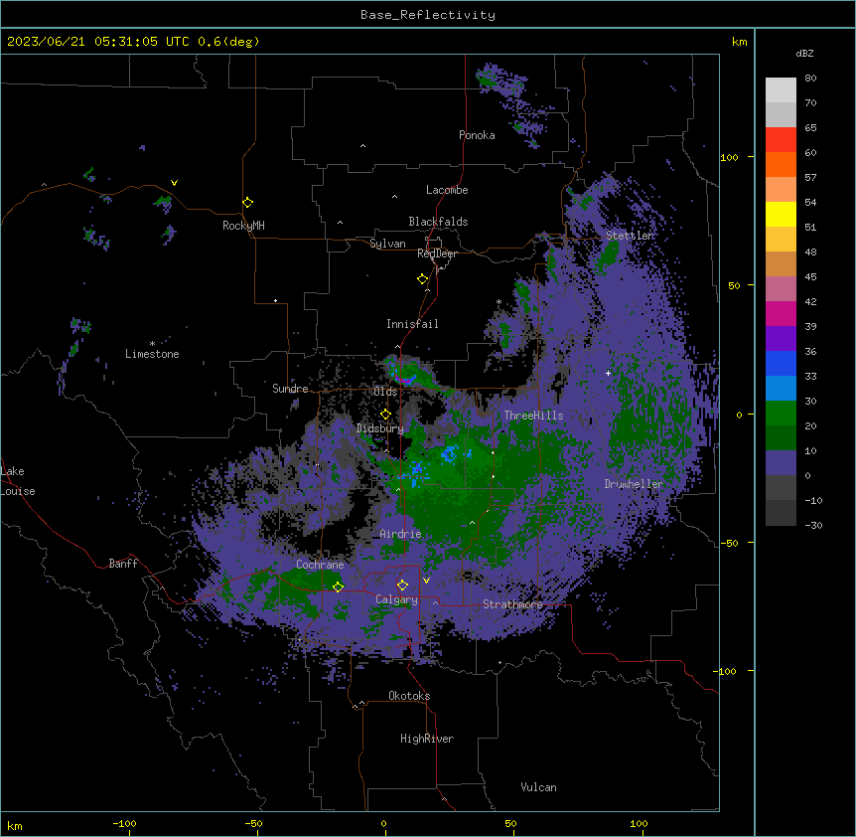This screenshot has height=837, width=856.
Task: Click the Limestone label
Action: [x=152, y=354]
